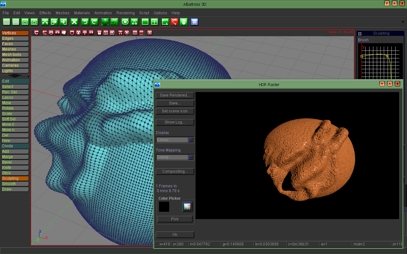The image size is (407, 254).
Task: Click the red arrow icon in main toolbar
Action: [174, 22]
